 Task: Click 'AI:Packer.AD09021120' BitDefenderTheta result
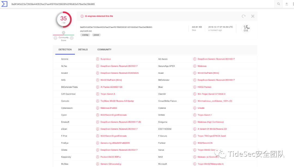pyautogui.click(x=111, y=87)
